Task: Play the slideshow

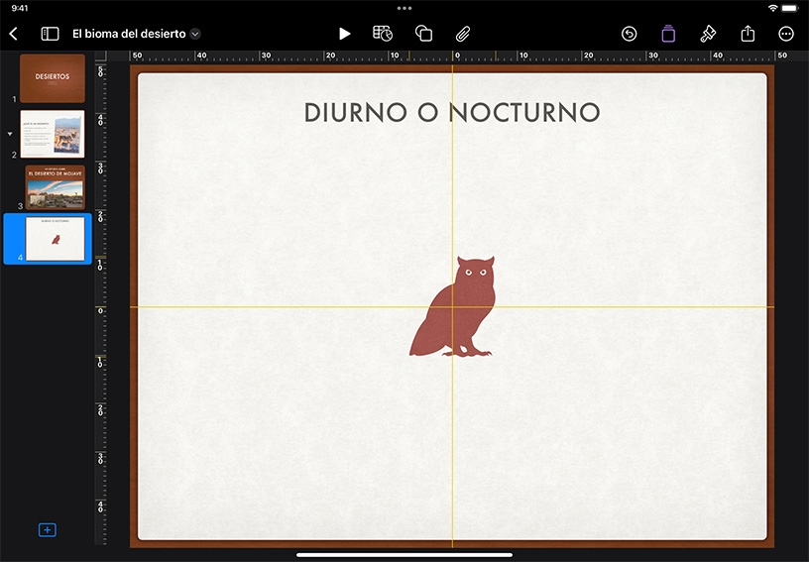Action: pos(345,34)
